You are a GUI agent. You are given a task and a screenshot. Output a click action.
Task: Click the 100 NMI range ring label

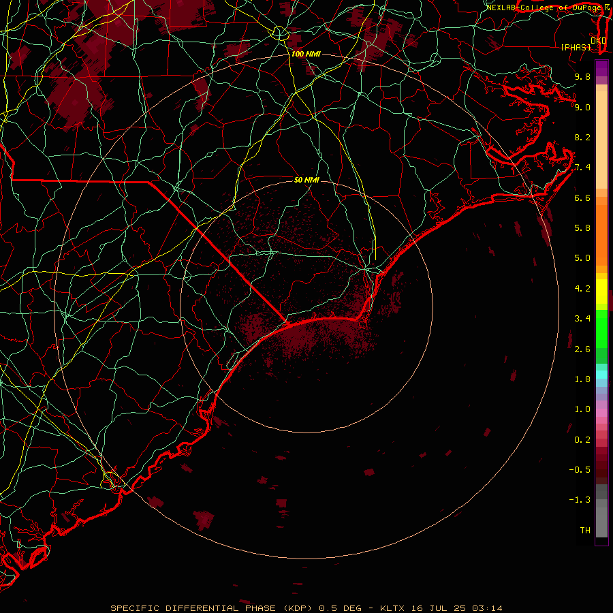tap(306, 54)
